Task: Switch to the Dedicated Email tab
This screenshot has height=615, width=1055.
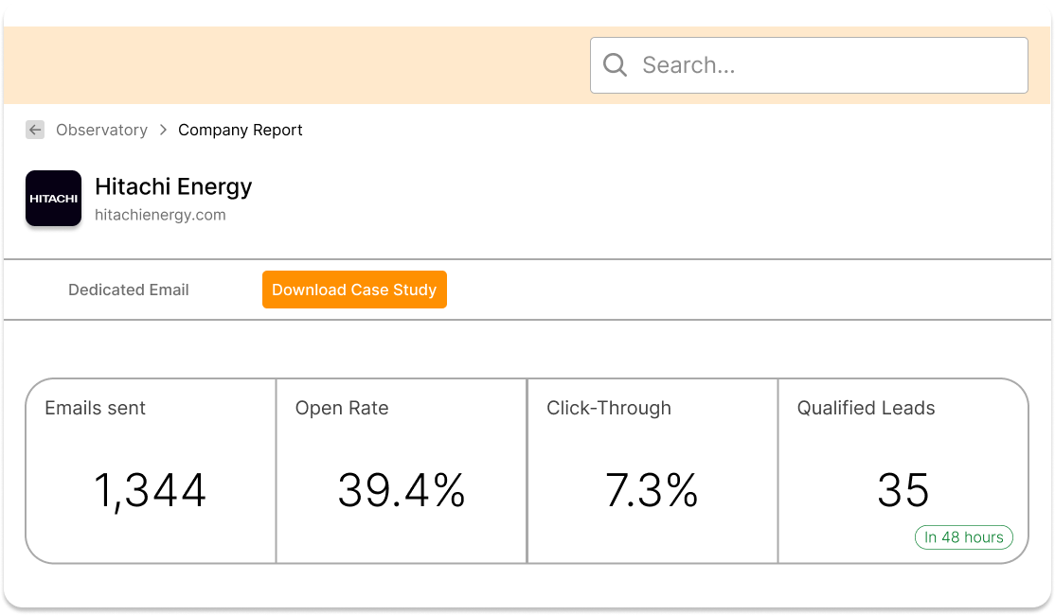Action: pos(129,290)
